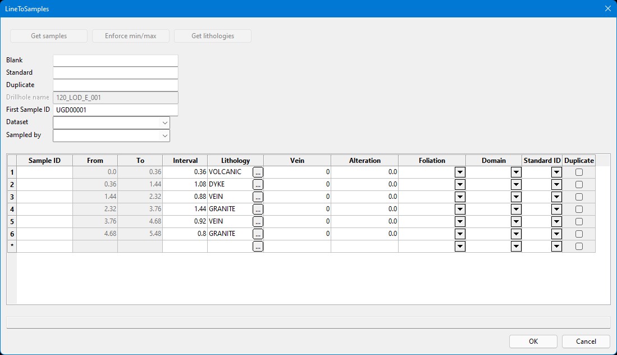Tick the Duplicate checkbox in row 6
The width and height of the screenshot is (617, 355).
click(x=579, y=234)
